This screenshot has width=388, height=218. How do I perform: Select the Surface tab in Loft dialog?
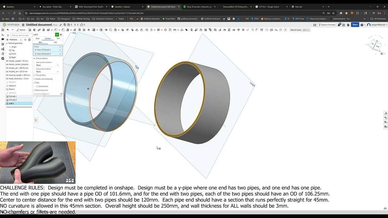[48, 38]
